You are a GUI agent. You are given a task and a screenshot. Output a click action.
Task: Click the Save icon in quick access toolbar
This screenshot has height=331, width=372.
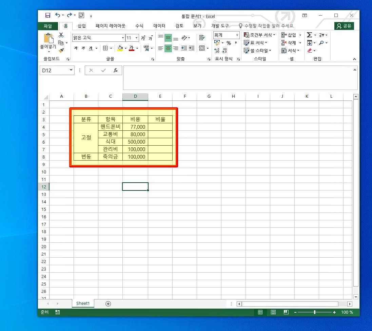[48, 15]
